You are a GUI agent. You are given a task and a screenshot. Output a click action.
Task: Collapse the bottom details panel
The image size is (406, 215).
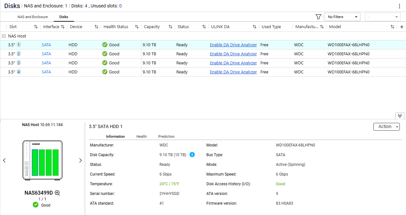tap(400, 116)
